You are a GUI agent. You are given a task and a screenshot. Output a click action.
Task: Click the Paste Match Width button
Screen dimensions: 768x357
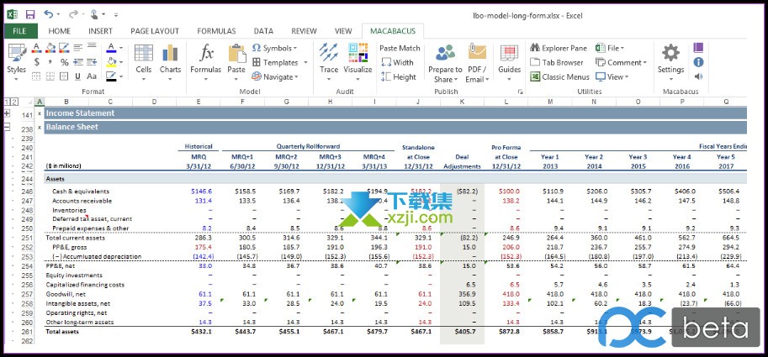[x=398, y=62]
